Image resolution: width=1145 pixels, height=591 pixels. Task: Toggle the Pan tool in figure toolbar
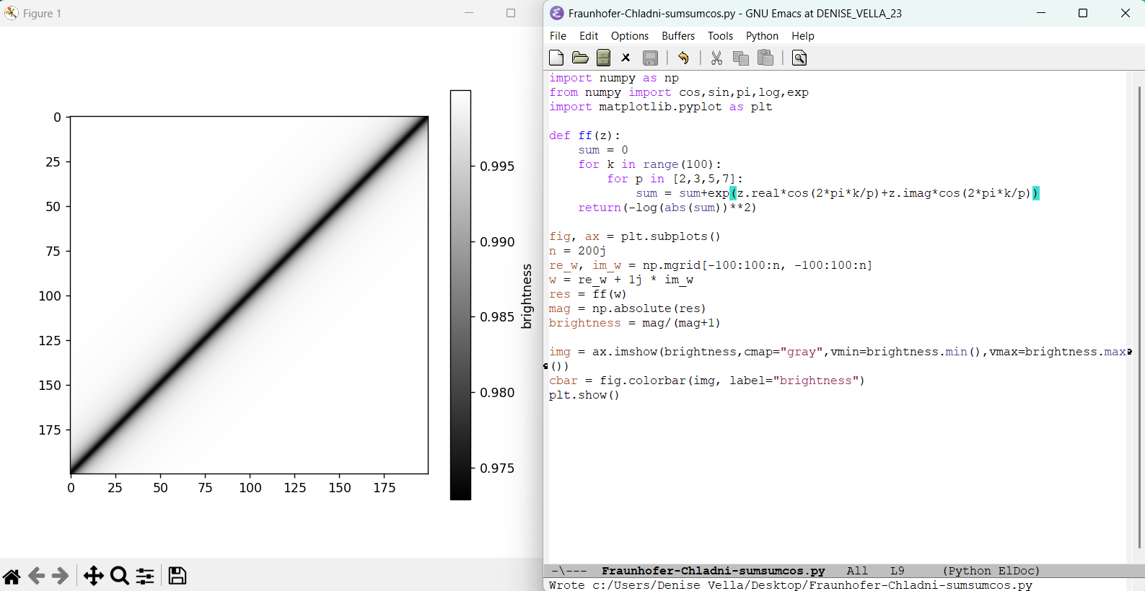pos(93,576)
